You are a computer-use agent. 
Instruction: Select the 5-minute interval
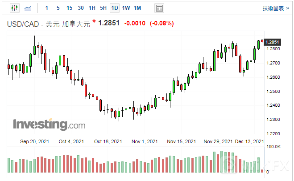point(58,8)
